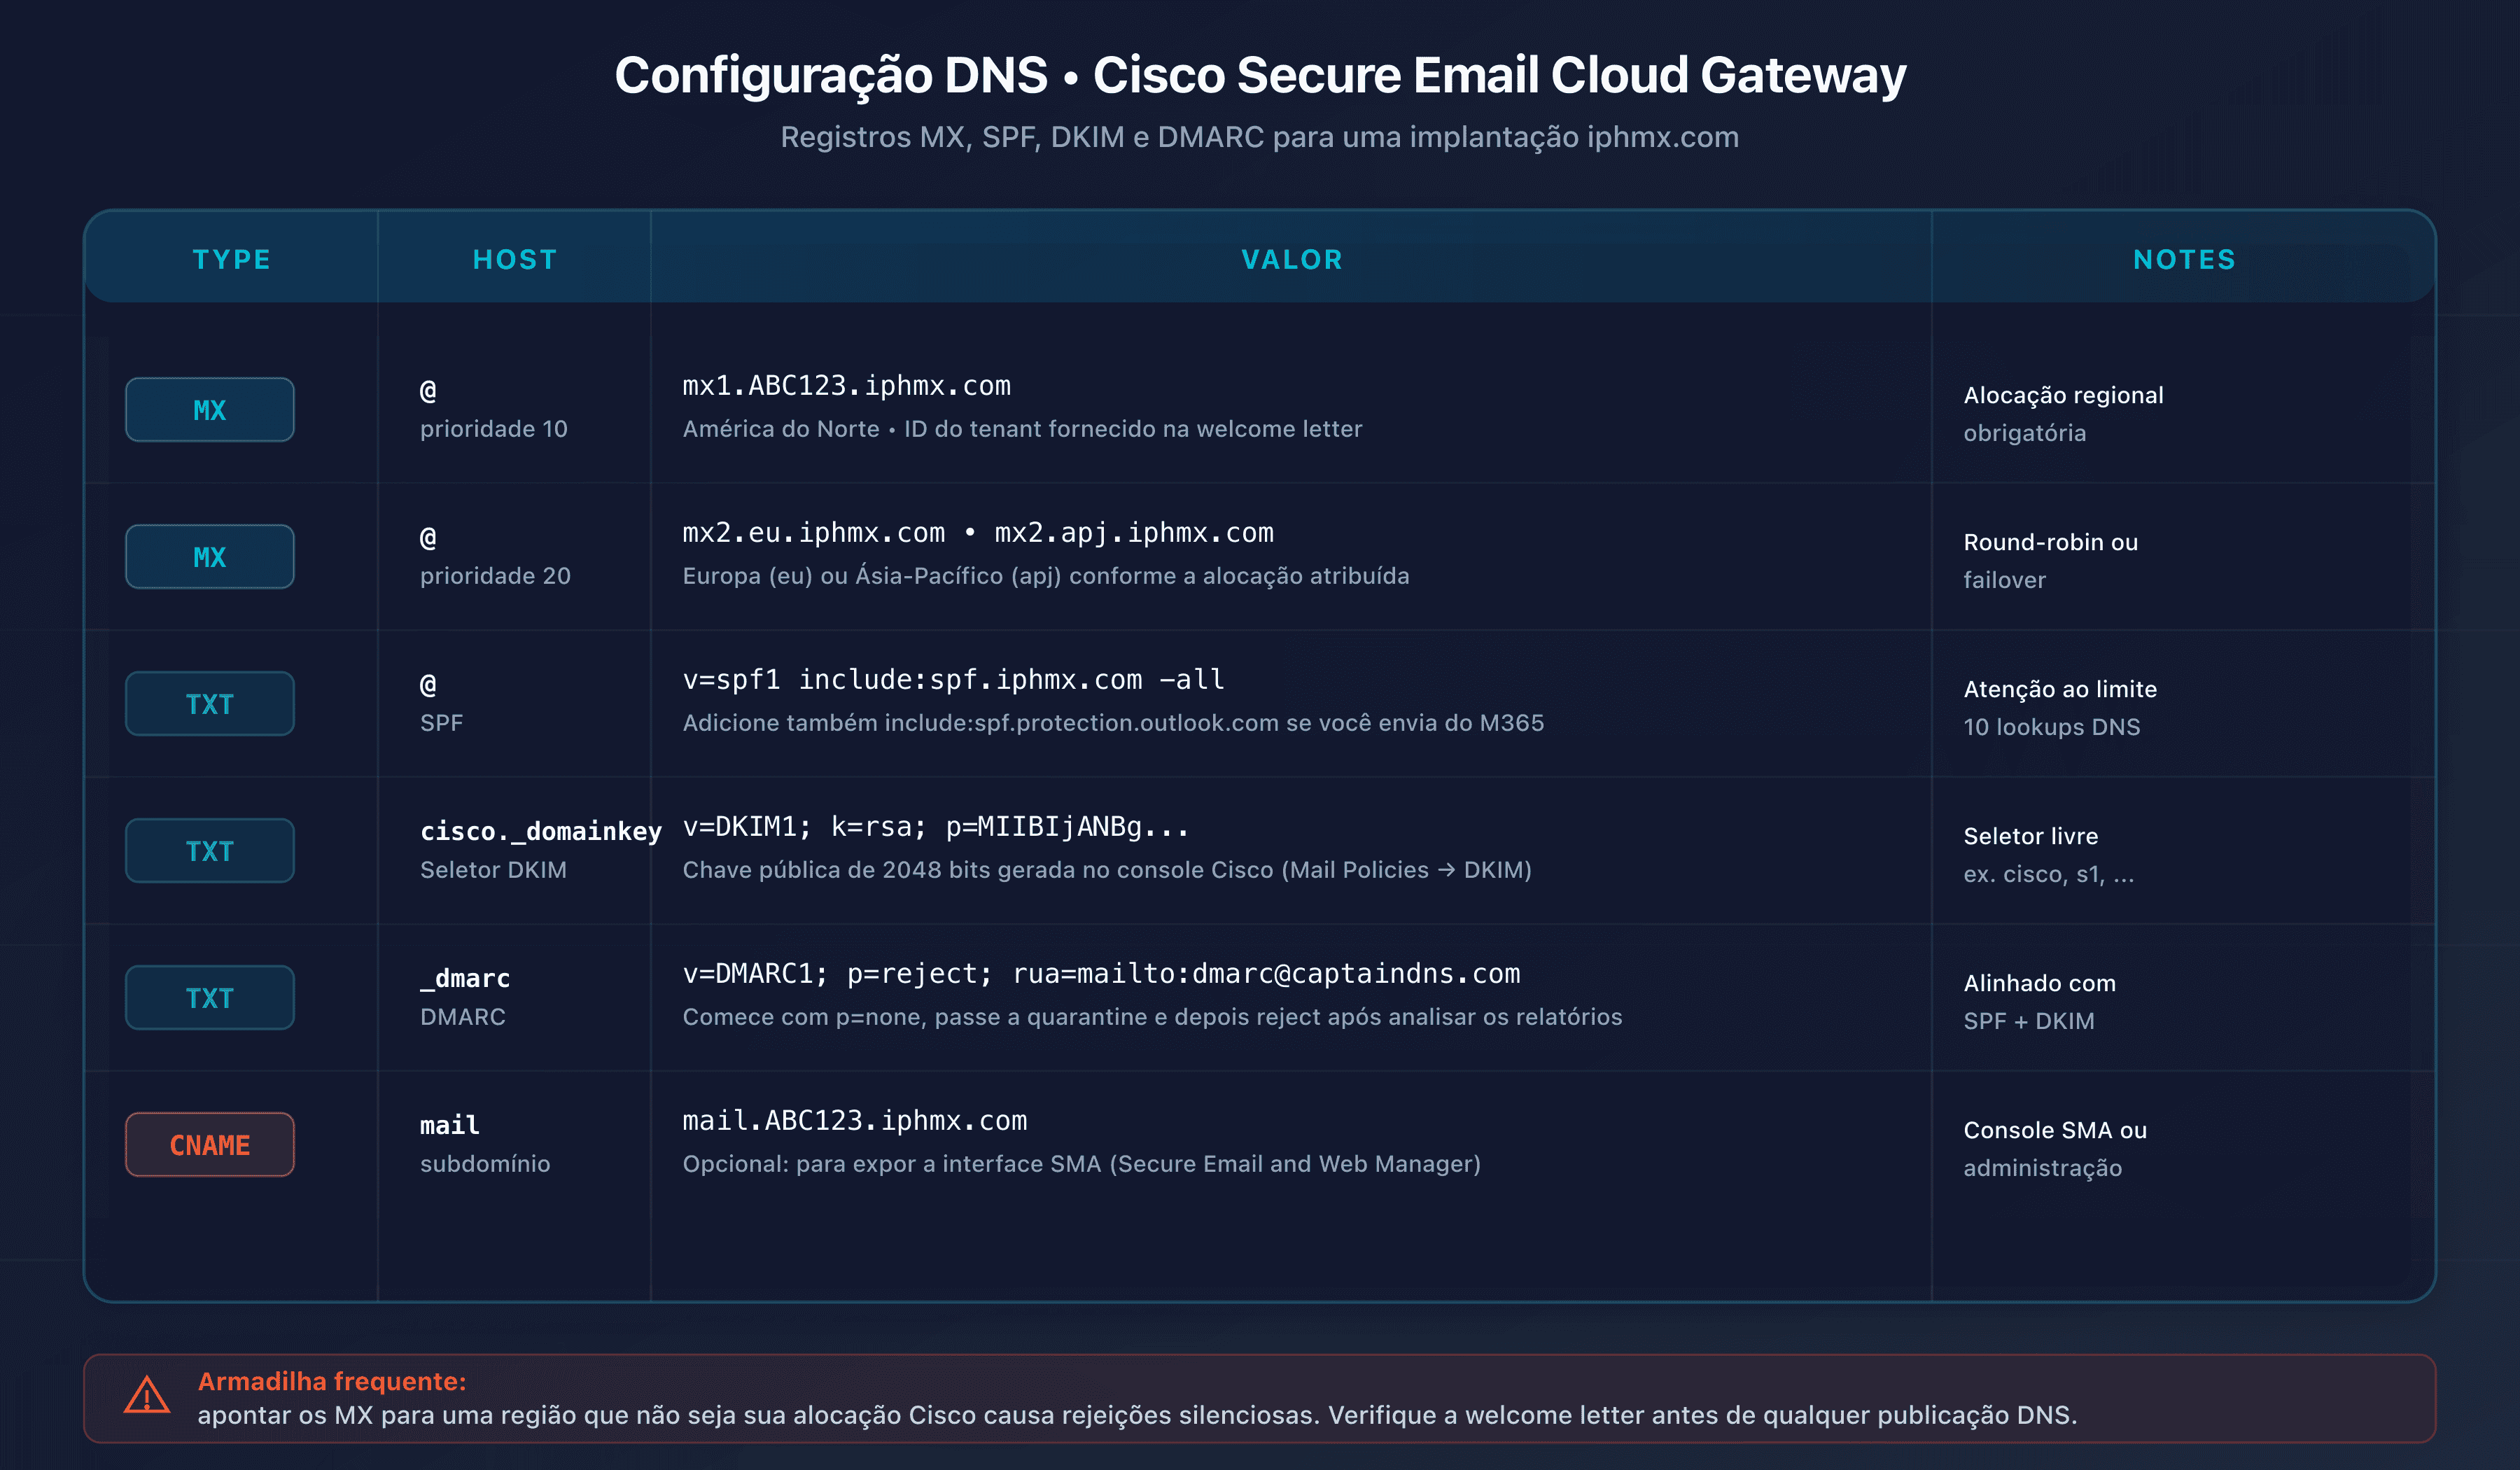Click the 'prioridade 20' label
The width and height of the screenshot is (2520, 1470).
[495, 576]
